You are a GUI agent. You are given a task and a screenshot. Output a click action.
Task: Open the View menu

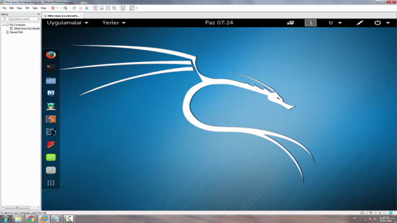coord(19,8)
